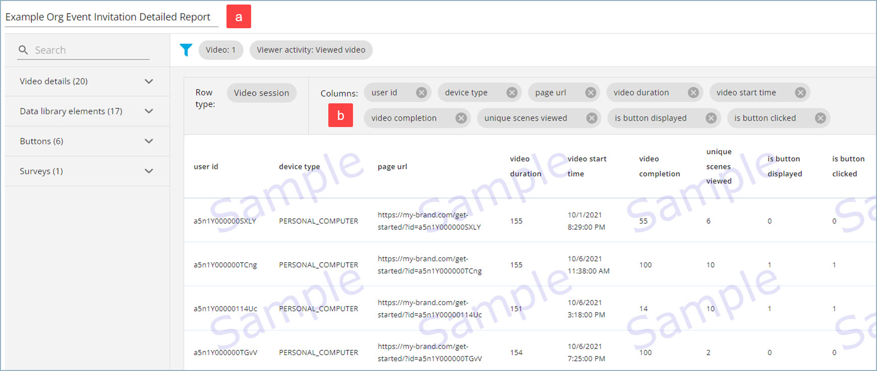Click start time 10/1/2021 8:29:00 PM

586,221
